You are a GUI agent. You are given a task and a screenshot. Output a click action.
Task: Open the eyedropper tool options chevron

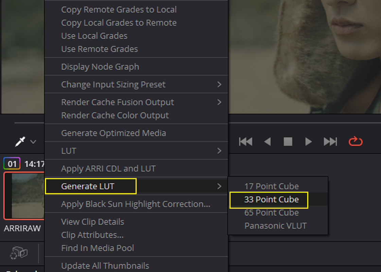(33, 142)
